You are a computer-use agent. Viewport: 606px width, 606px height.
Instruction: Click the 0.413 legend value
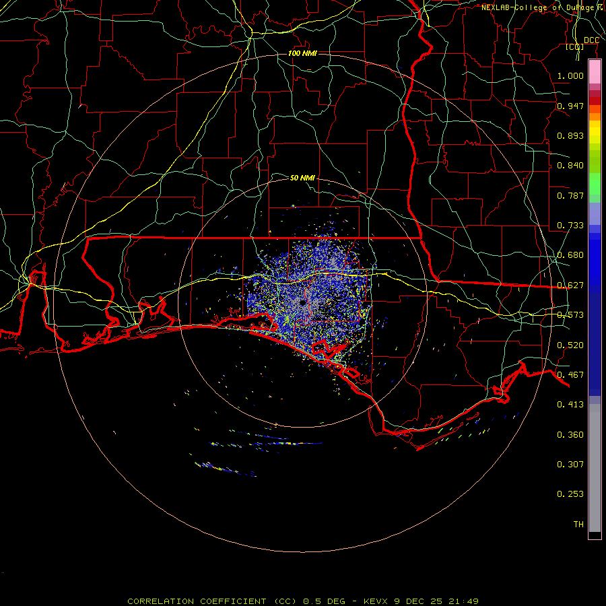[570, 405]
